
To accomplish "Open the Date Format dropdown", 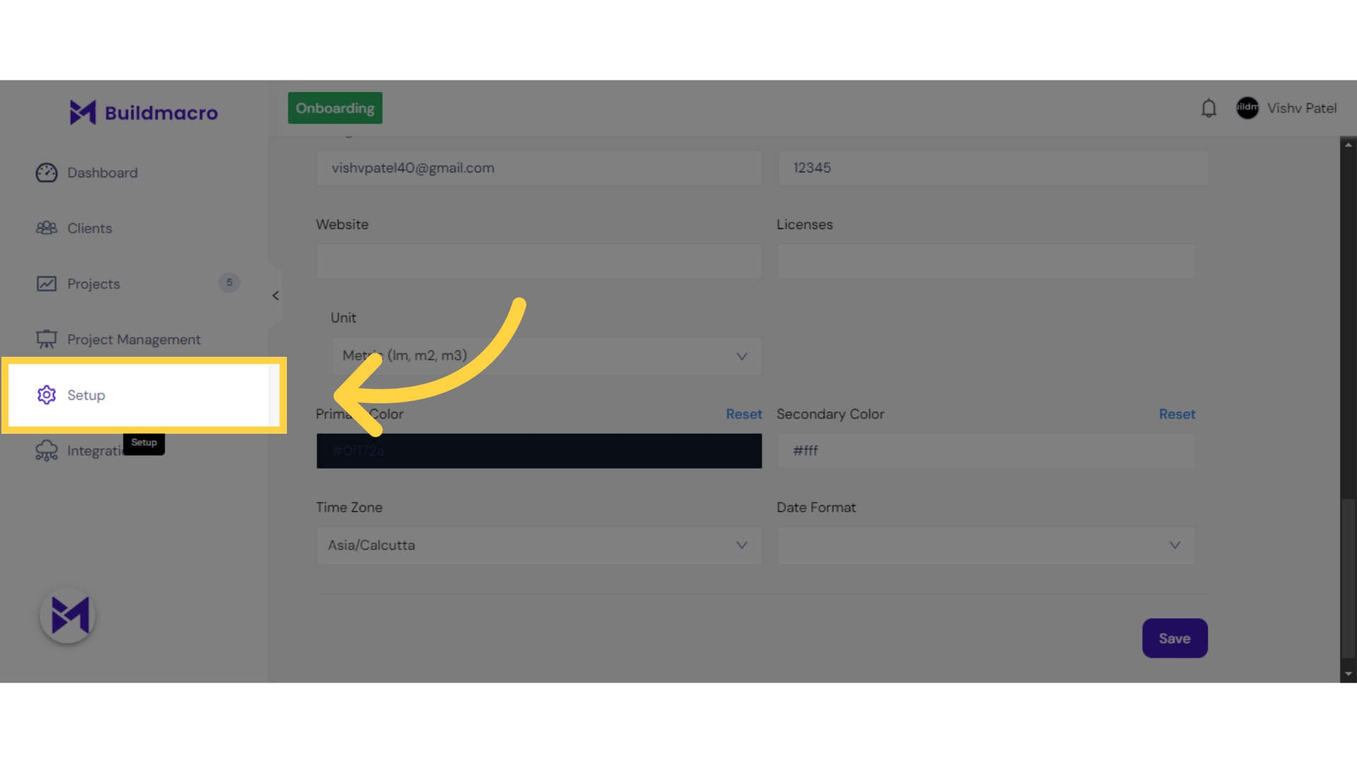I will 986,545.
